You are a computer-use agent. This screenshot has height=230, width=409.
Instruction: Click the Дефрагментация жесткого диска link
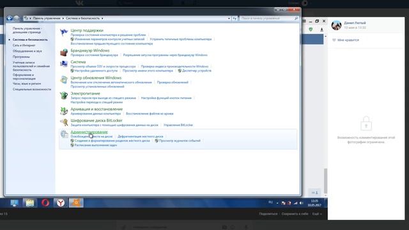tap(141, 136)
